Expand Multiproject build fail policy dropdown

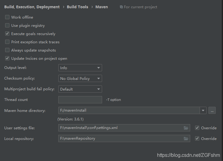click(80, 89)
